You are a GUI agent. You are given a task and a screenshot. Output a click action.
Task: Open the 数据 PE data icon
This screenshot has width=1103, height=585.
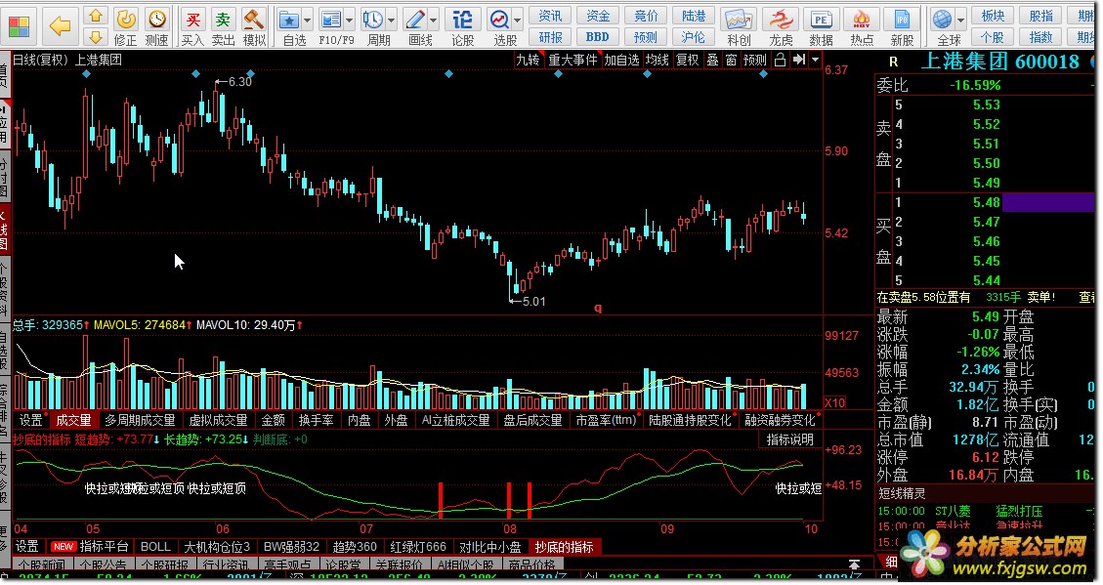click(x=821, y=26)
